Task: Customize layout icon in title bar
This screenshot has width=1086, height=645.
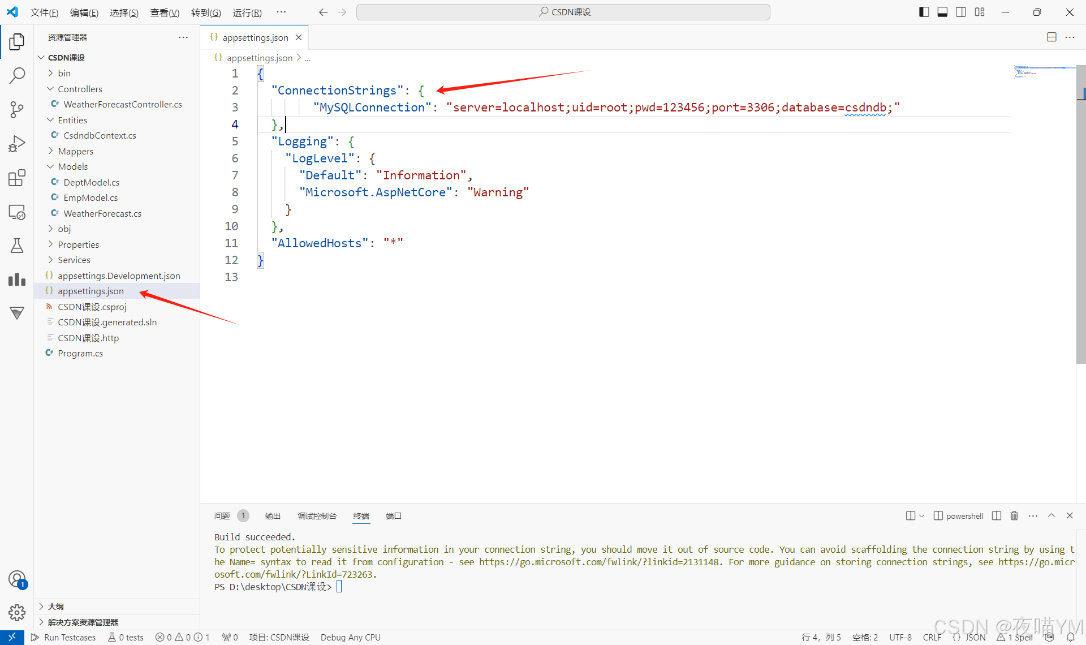Action: (980, 12)
